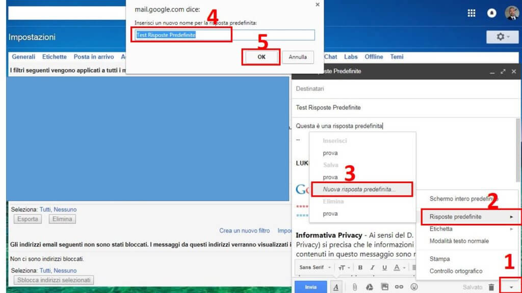Click the compose window vertical scrollbar
Screen dimensions: 522x293
(518, 150)
